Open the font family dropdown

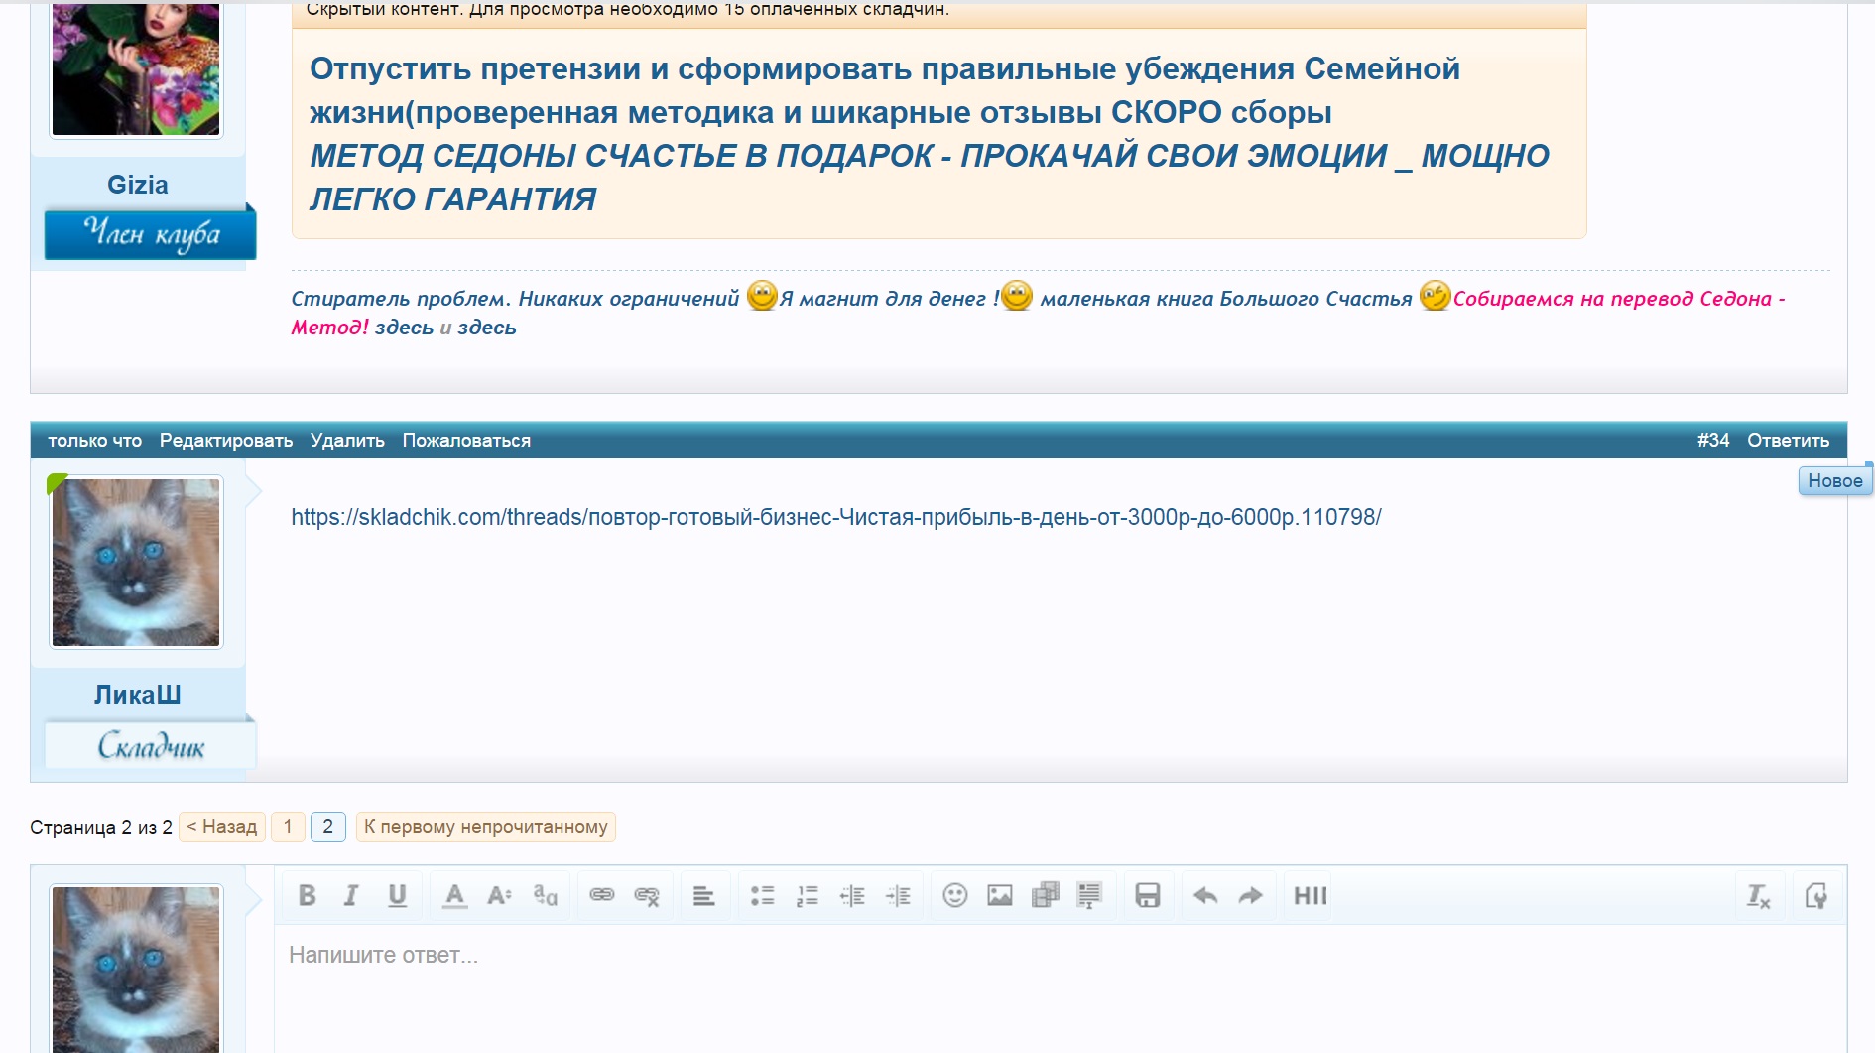pos(545,896)
